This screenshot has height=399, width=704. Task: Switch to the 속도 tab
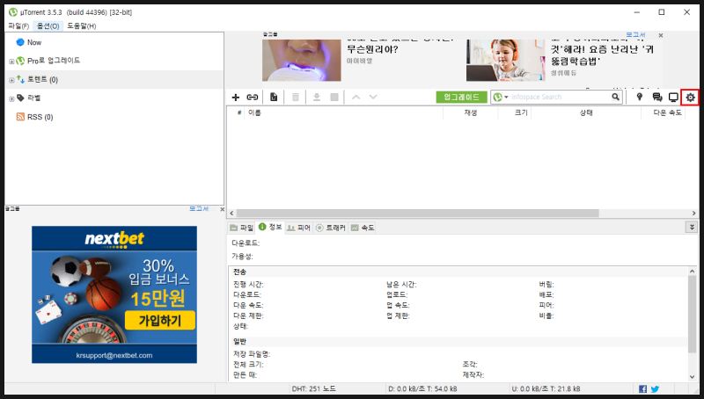coord(363,228)
